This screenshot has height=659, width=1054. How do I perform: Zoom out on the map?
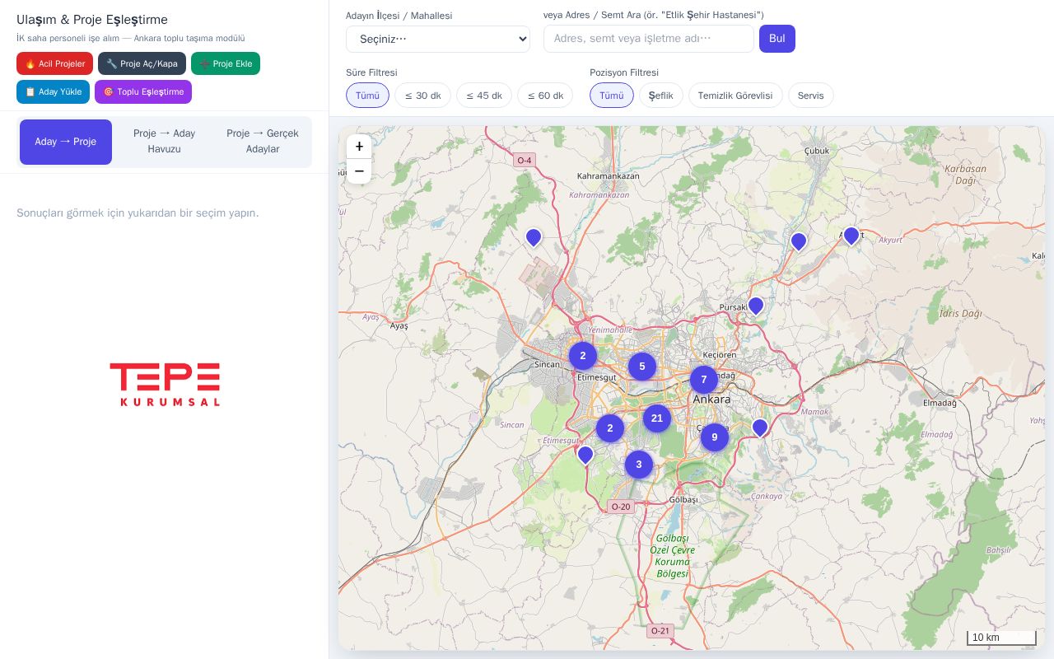tap(359, 171)
